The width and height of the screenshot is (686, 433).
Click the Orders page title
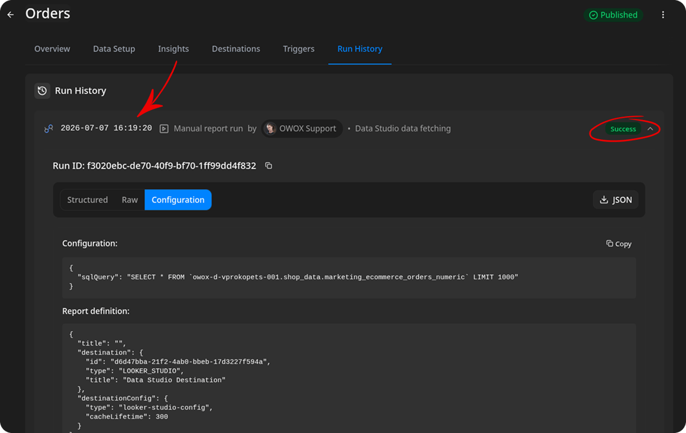tap(48, 14)
